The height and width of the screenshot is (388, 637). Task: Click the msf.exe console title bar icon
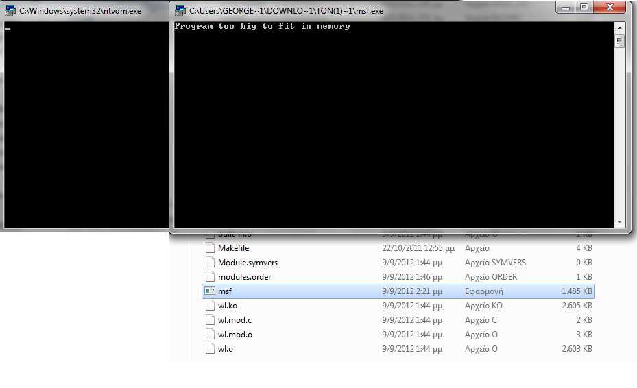(180, 10)
